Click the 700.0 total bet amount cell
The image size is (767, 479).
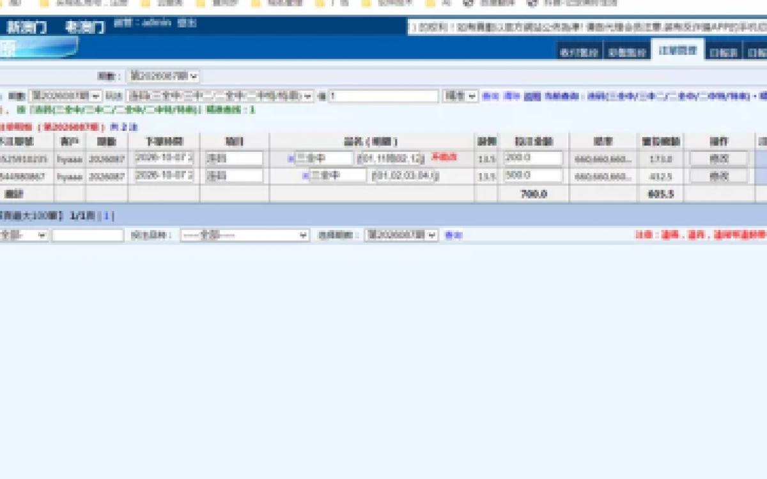pyautogui.click(x=534, y=194)
